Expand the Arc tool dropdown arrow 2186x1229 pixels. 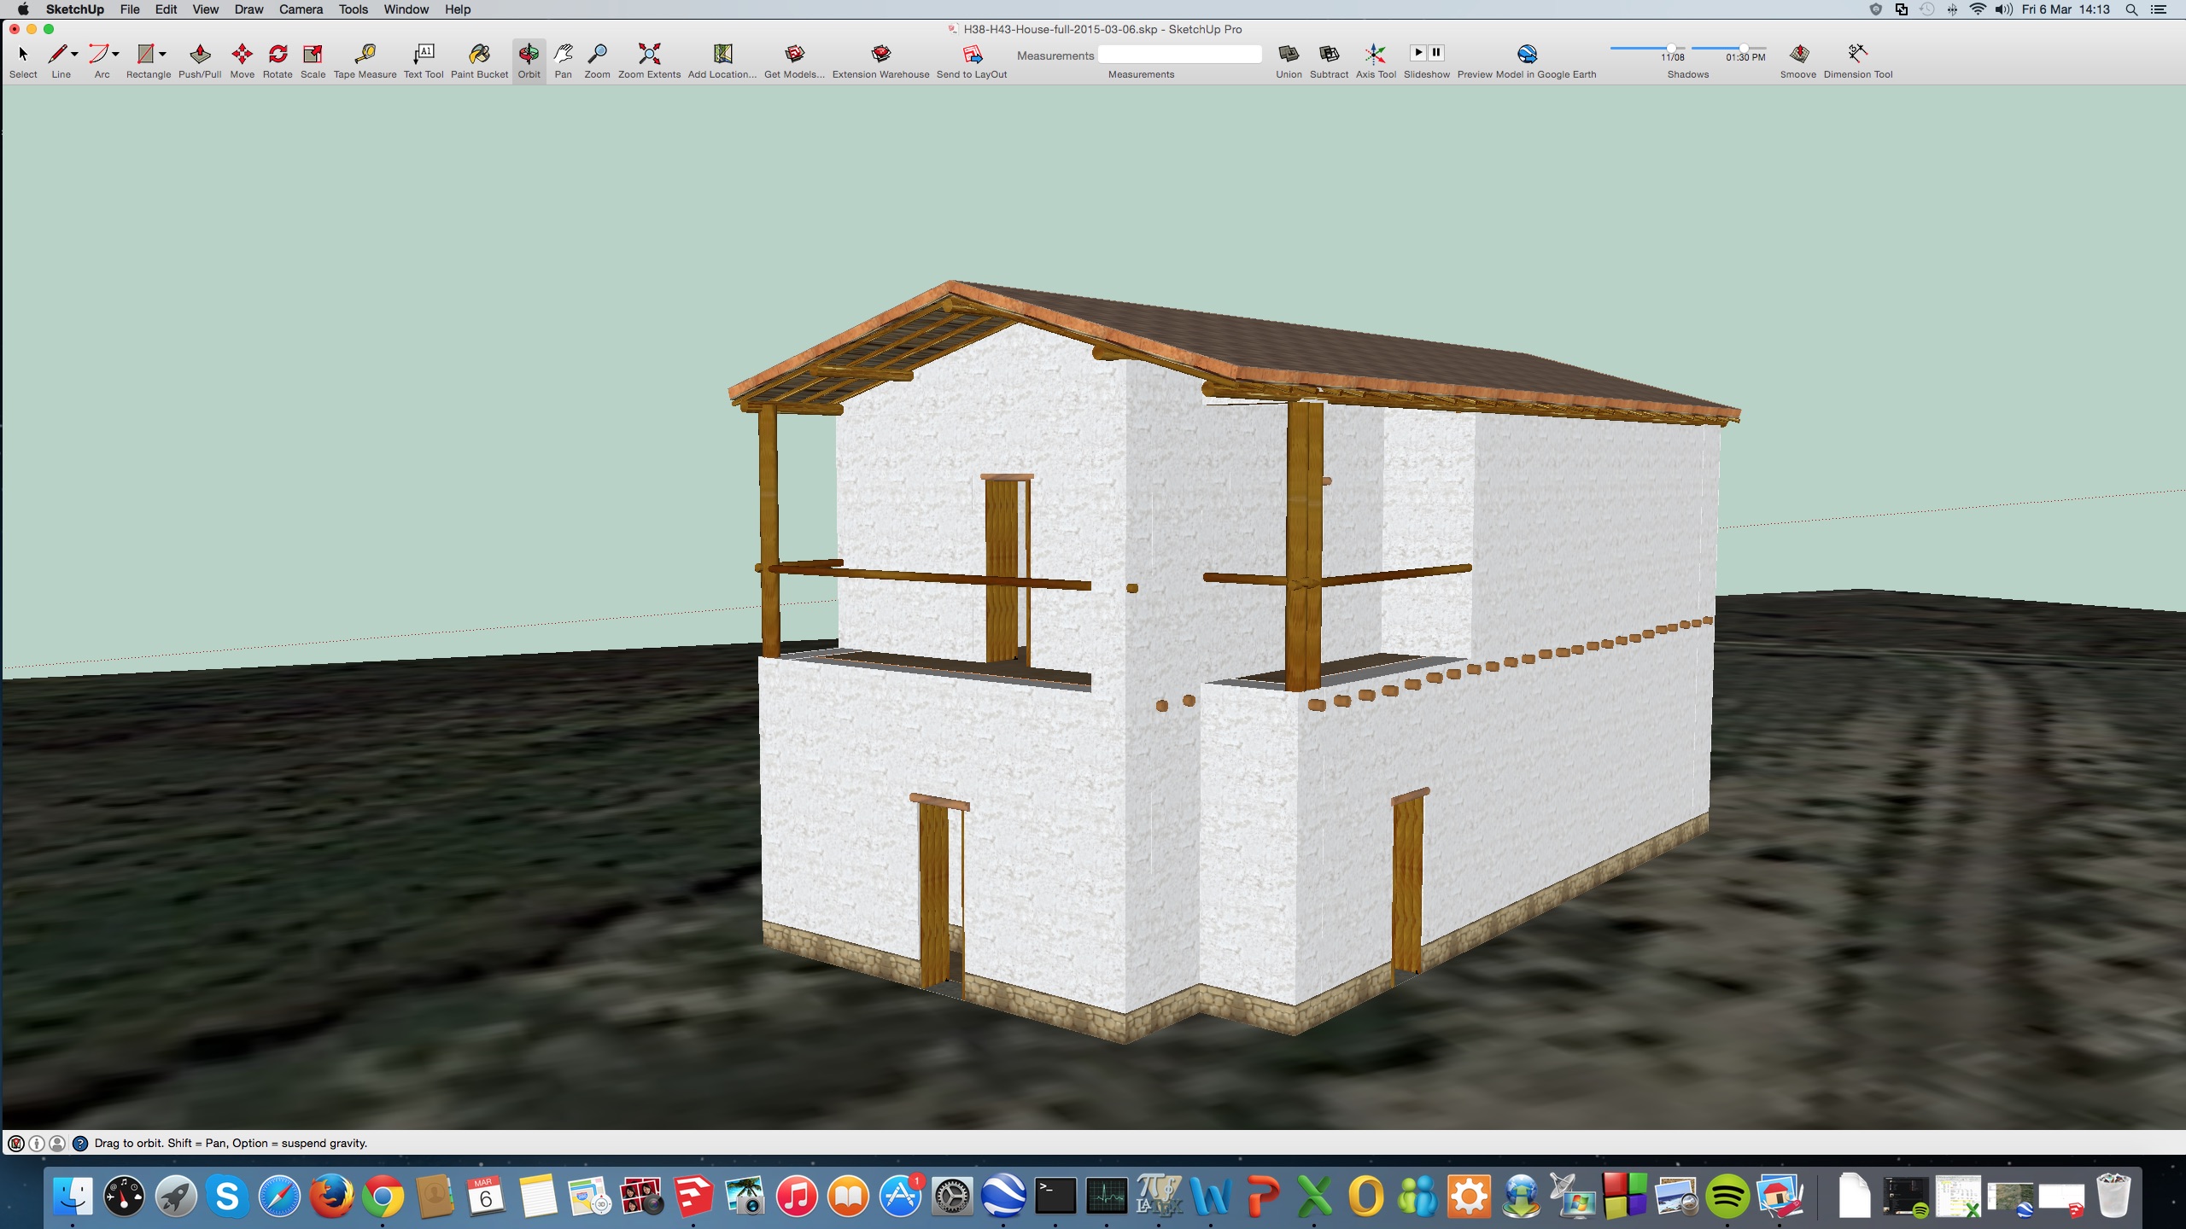point(115,54)
